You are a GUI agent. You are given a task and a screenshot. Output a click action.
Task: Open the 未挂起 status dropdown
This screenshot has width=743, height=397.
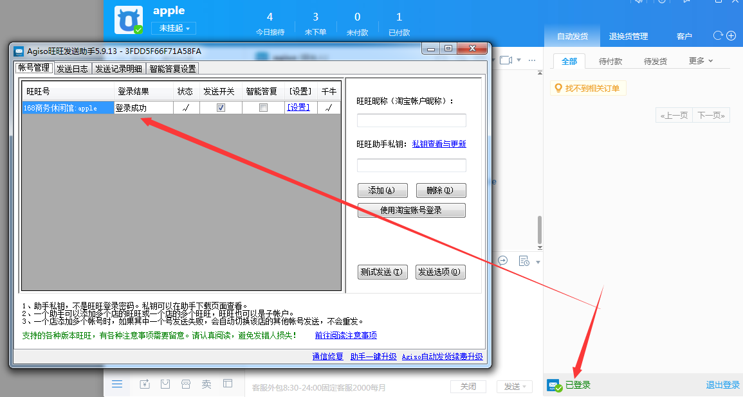[174, 28]
